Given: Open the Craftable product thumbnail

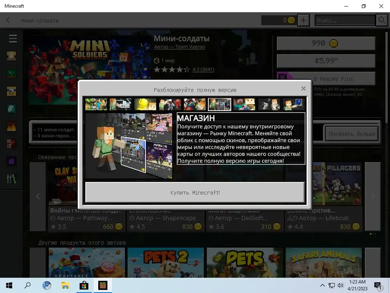Looking at the screenshot, I should coord(87,262).
